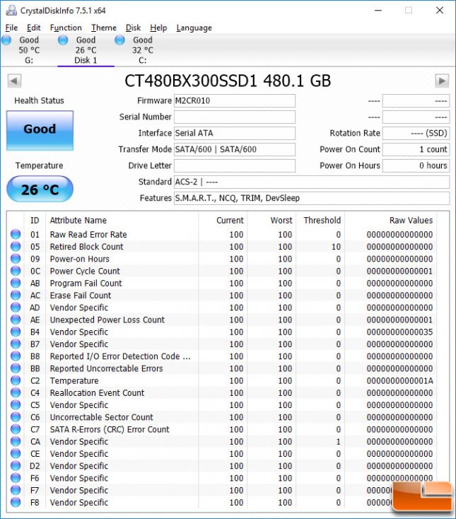This screenshot has height=519, width=456.
Task: Select the C: drive tab at 32 °C
Action: tap(143, 50)
